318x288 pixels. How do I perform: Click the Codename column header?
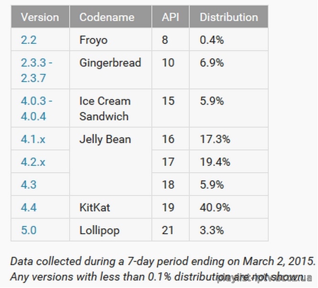coord(111,17)
